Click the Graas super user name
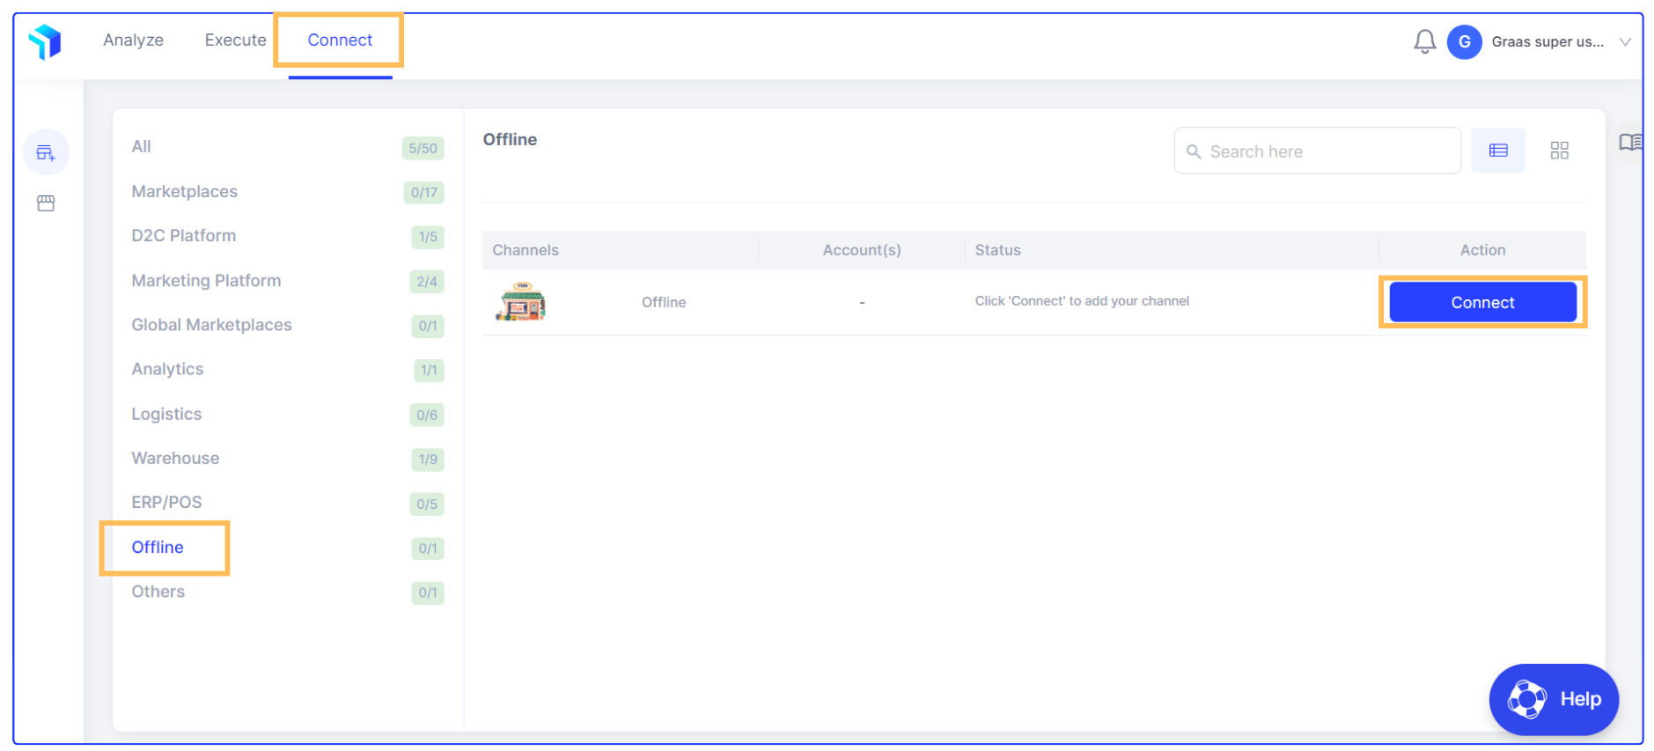Screen dimensions: 1654x751 tap(1547, 41)
